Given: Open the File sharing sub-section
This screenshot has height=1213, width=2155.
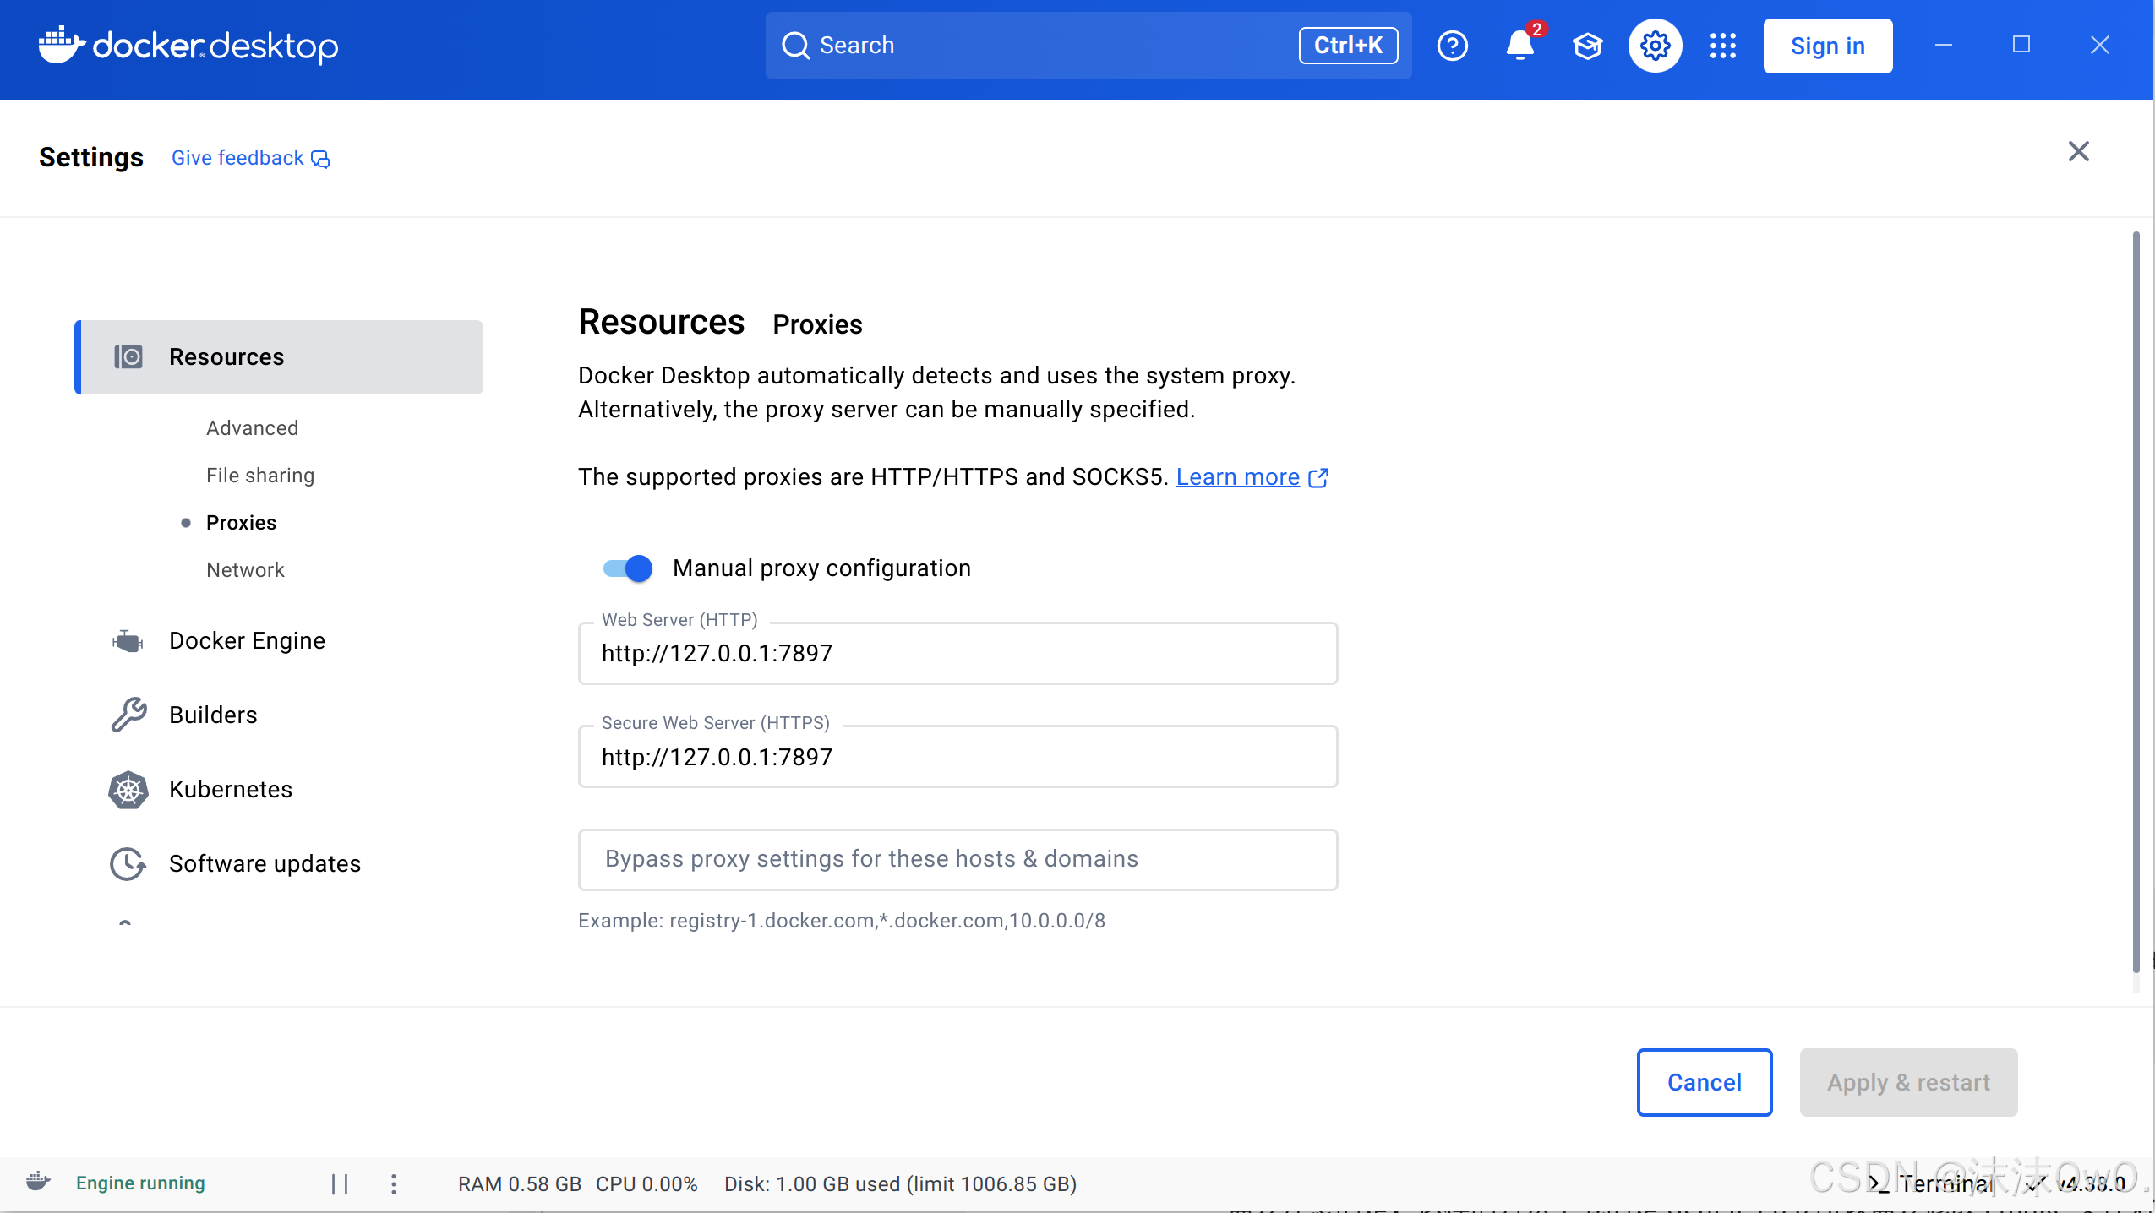Looking at the screenshot, I should [x=260, y=476].
